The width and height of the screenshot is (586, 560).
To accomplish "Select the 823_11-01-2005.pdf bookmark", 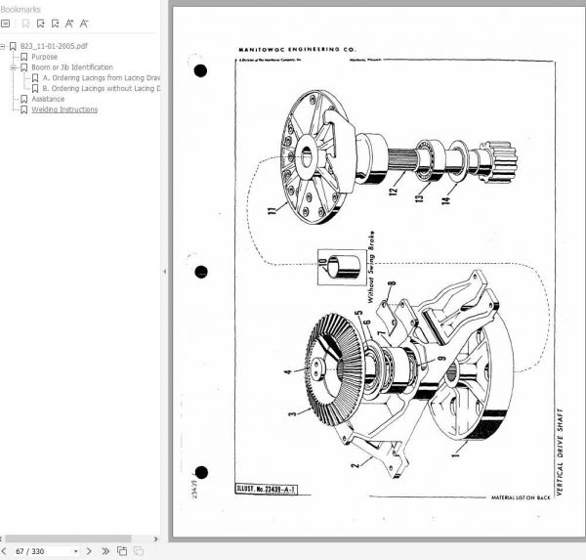I will pyautogui.click(x=54, y=46).
